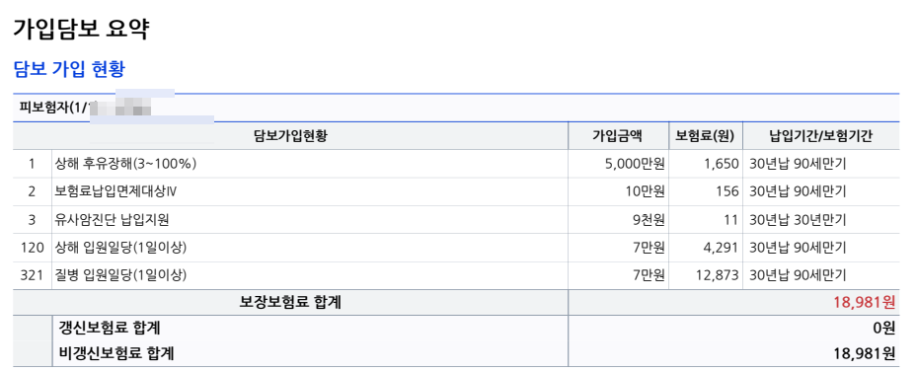
Task: Click the 갱신보험료 합계 label
Action: click(109, 329)
